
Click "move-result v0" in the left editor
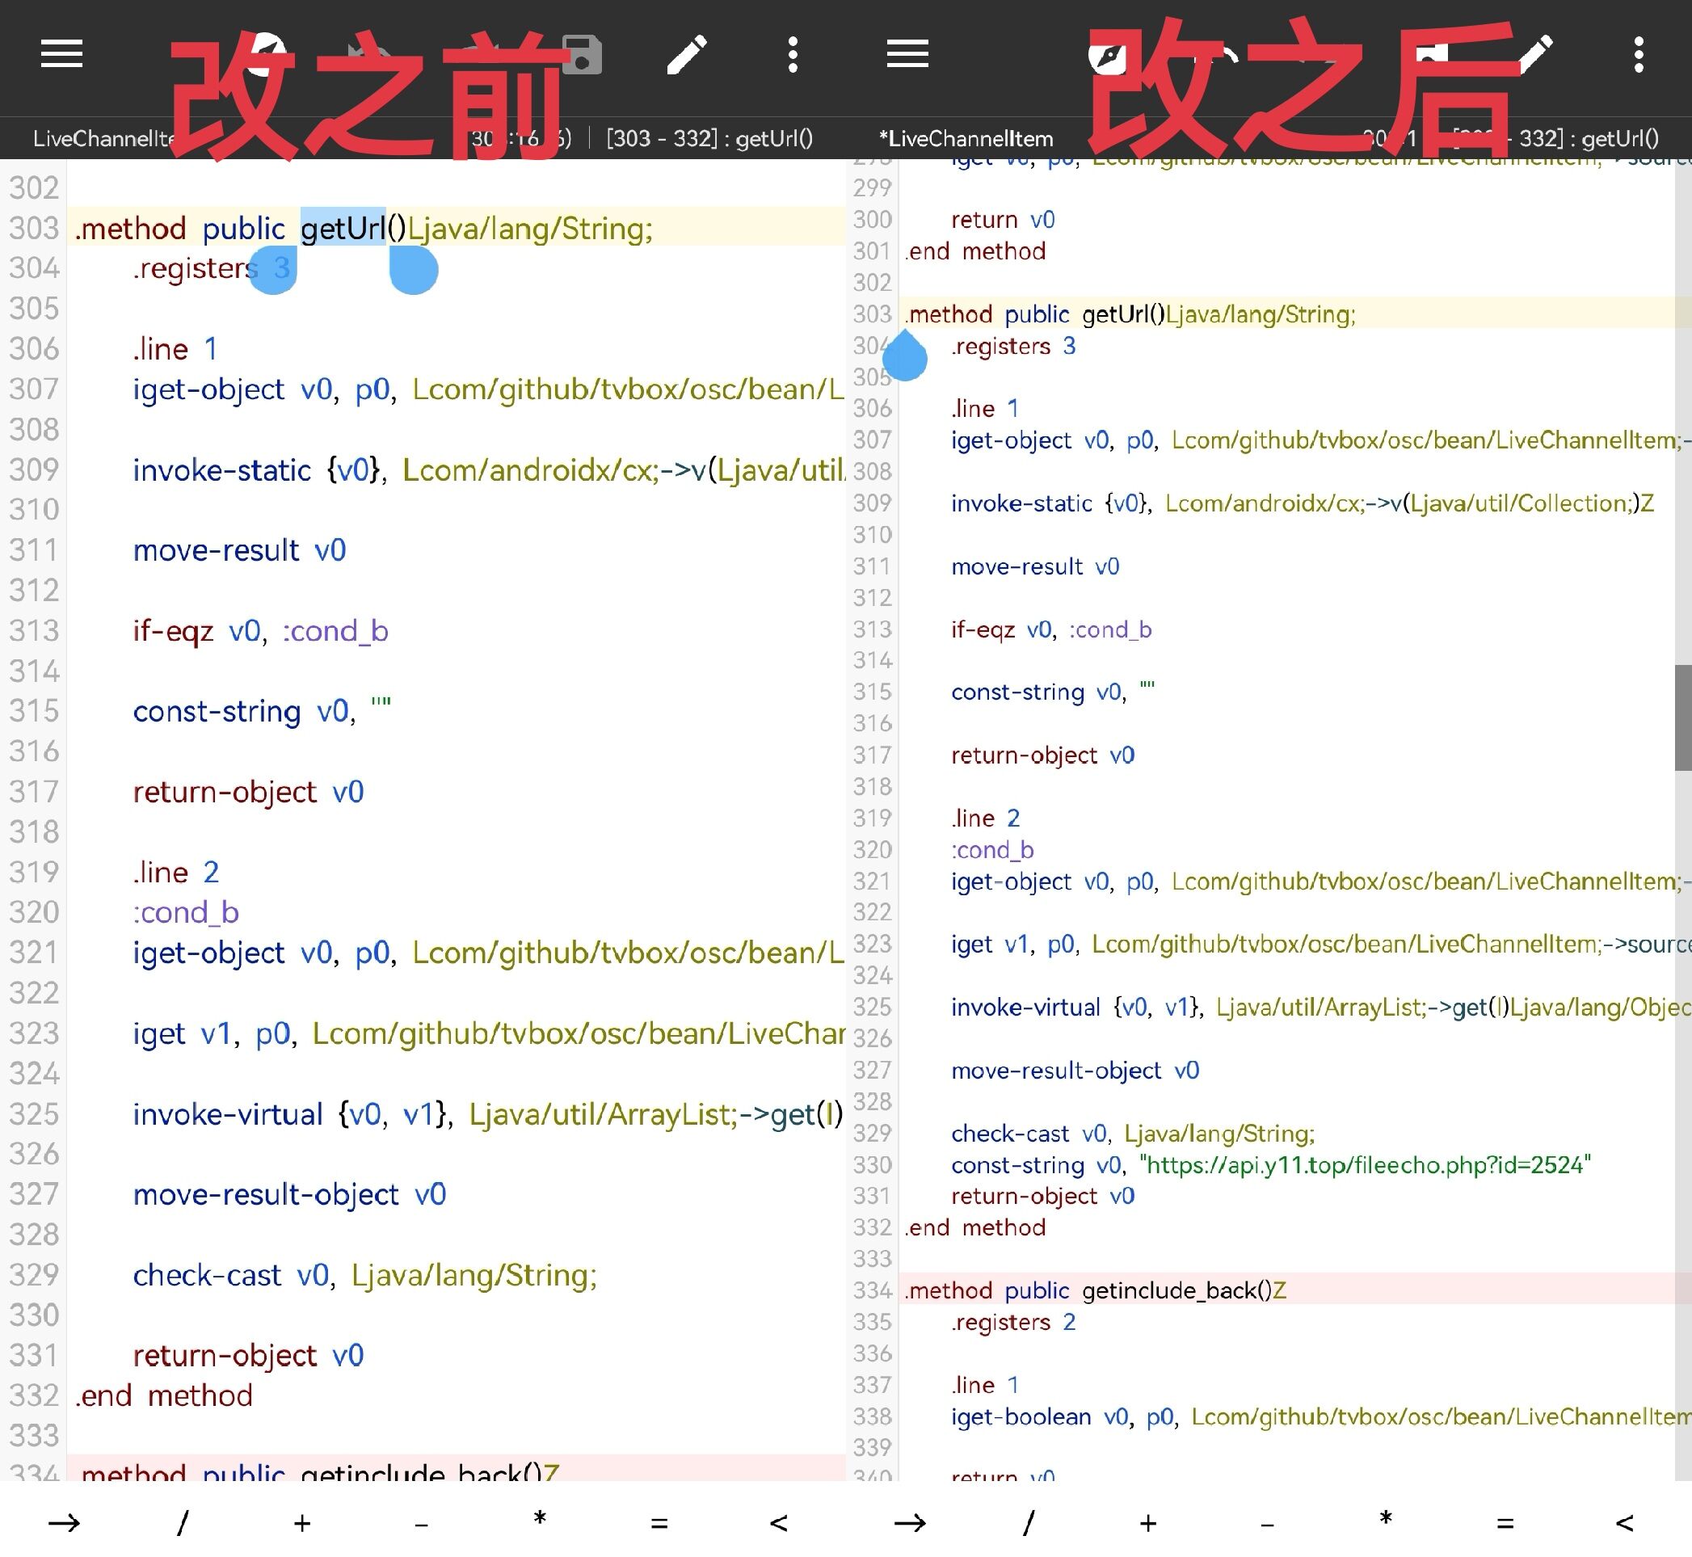pyautogui.click(x=239, y=550)
